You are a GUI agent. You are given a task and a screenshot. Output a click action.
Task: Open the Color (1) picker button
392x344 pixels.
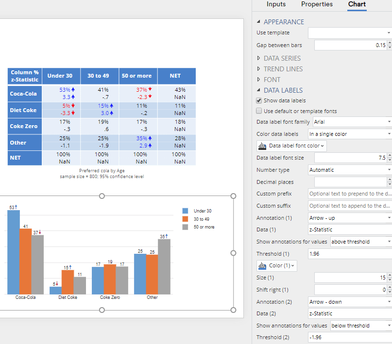click(276, 266)
